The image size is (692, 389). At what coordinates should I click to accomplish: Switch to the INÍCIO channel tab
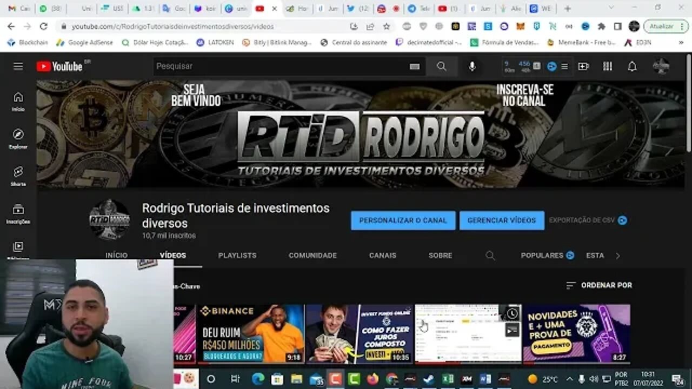pyautogui.click(x=116, y=256)
